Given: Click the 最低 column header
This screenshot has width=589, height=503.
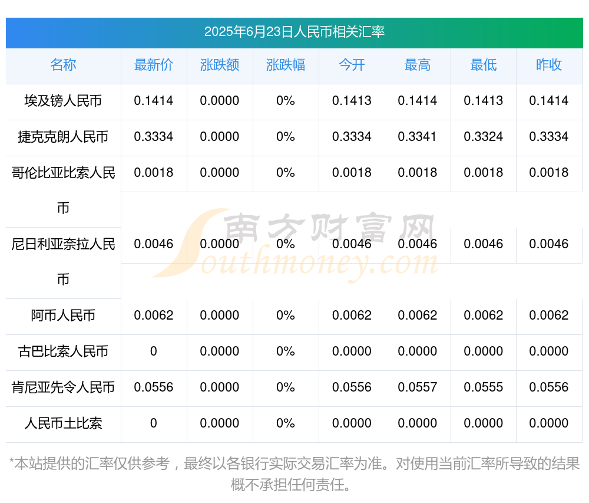Looking at the screenshot, I should click(x=484, y=65).
